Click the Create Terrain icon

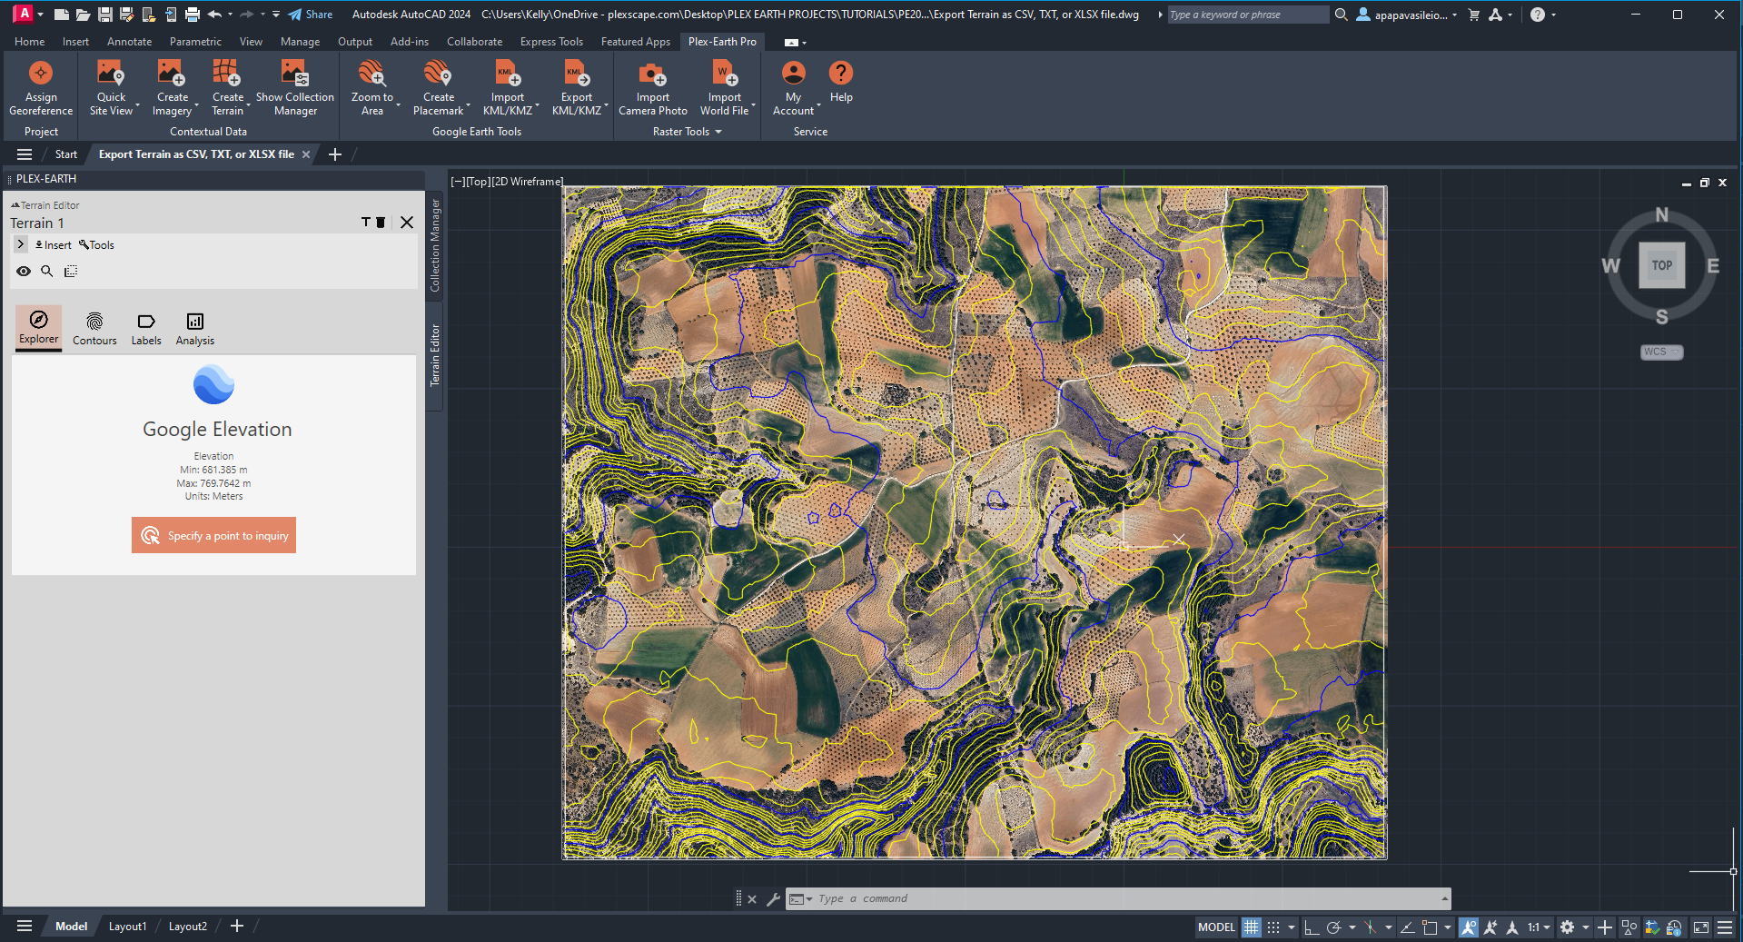tap(227, 73)
